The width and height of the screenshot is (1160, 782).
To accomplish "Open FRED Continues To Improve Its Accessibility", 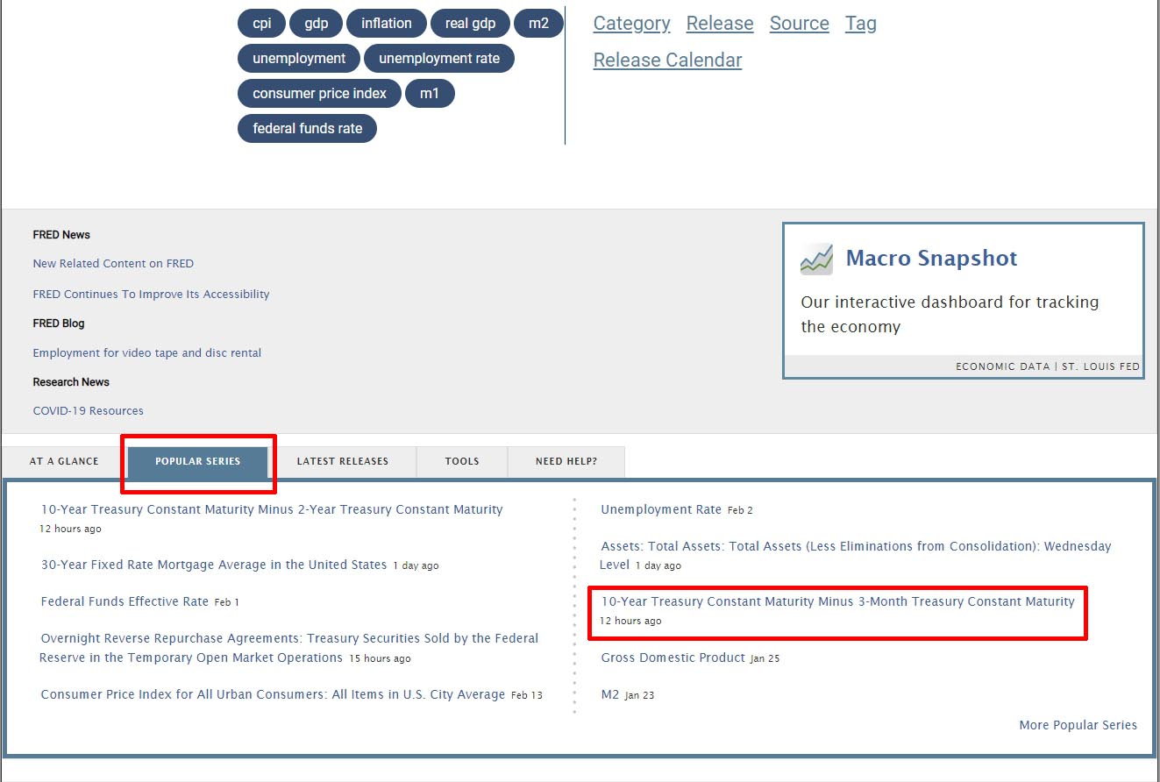I will tap(151, 294).
